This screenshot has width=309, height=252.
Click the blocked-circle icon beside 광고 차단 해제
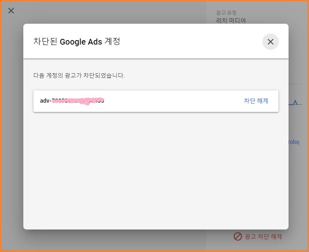(238, 236)
